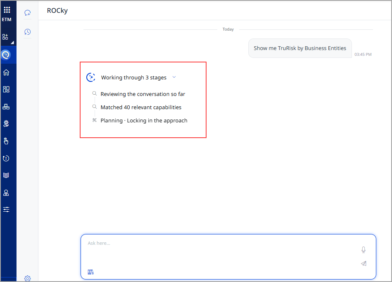
Task: Select the ROCky assistant icon in sidebar
Action: tap(6, 55)
